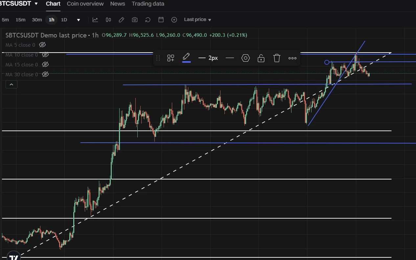Lock the selected drawing

[261, 58]
